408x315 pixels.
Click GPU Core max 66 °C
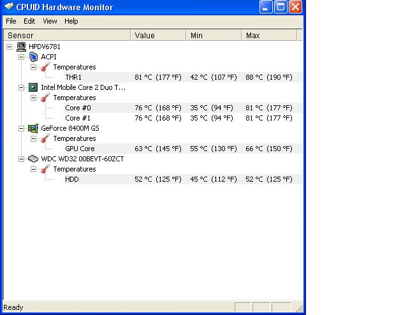pyautogui.click(x=269, y=149)
